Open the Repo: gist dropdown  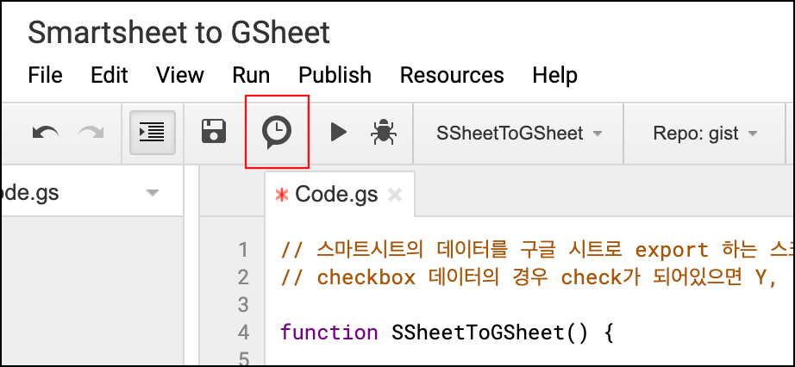click(x=704, y=134)
